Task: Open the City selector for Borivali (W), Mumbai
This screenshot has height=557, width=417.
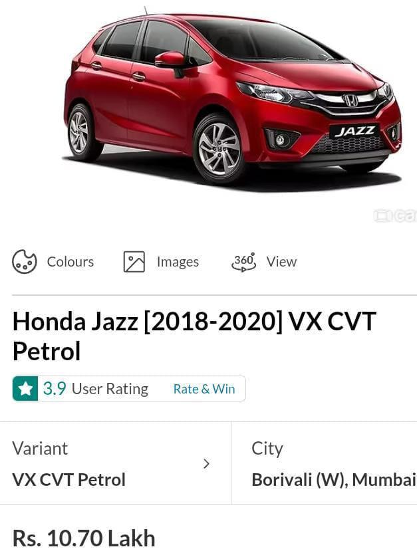Action: tap(324, 463)
